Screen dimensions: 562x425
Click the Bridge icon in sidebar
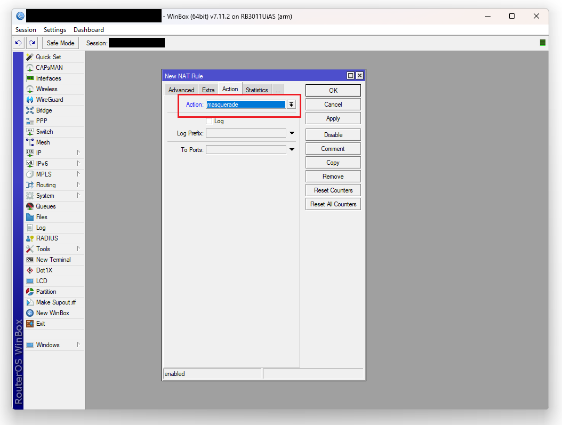coord(30,110)
